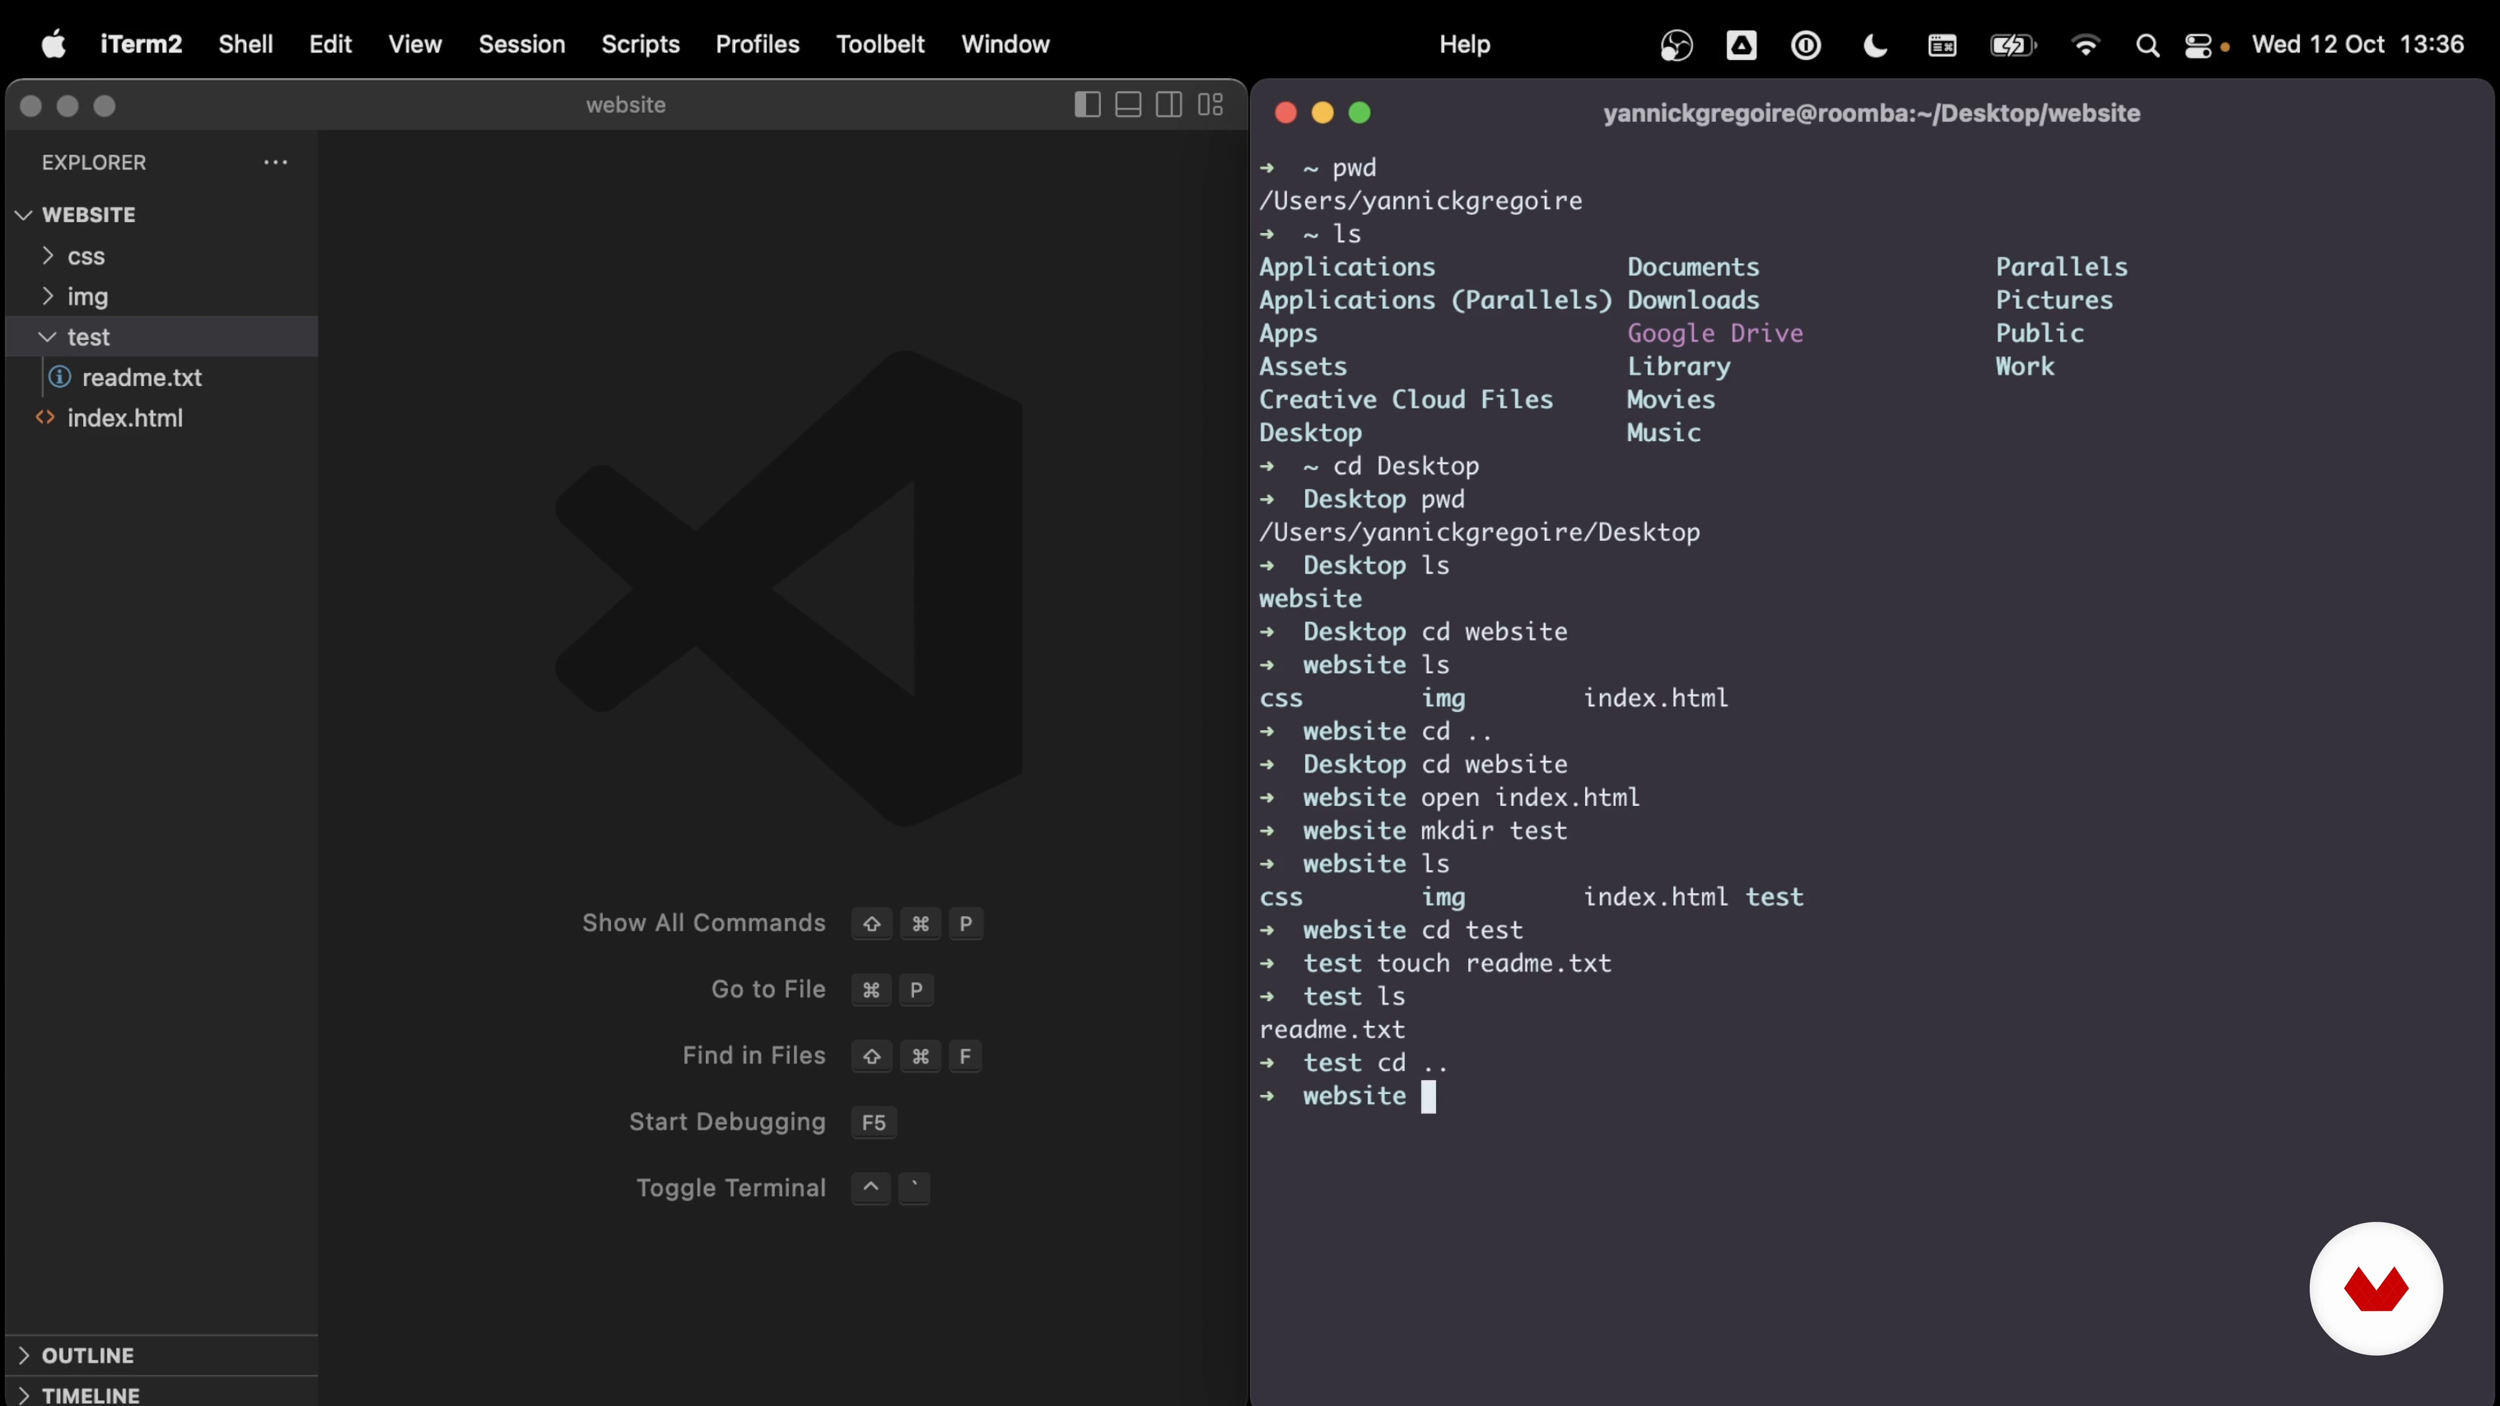Open the Scripts menu

(641, 45)
